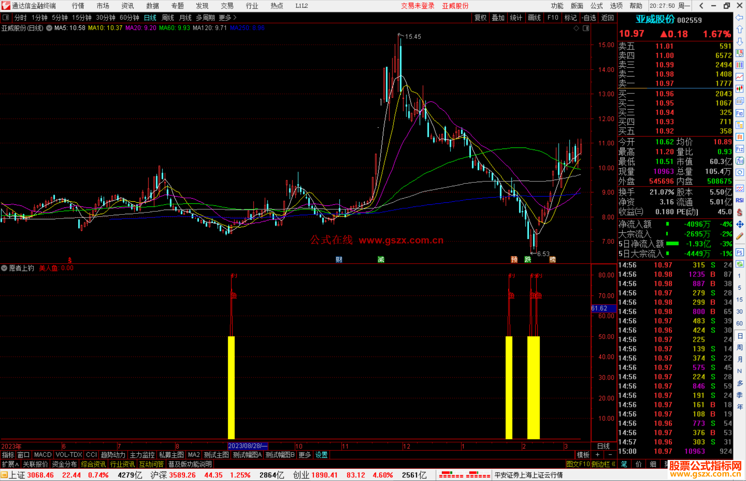The image size is (746, 481).
Task: Toggle the layout icon left of 分时
Action: point(6,17)
